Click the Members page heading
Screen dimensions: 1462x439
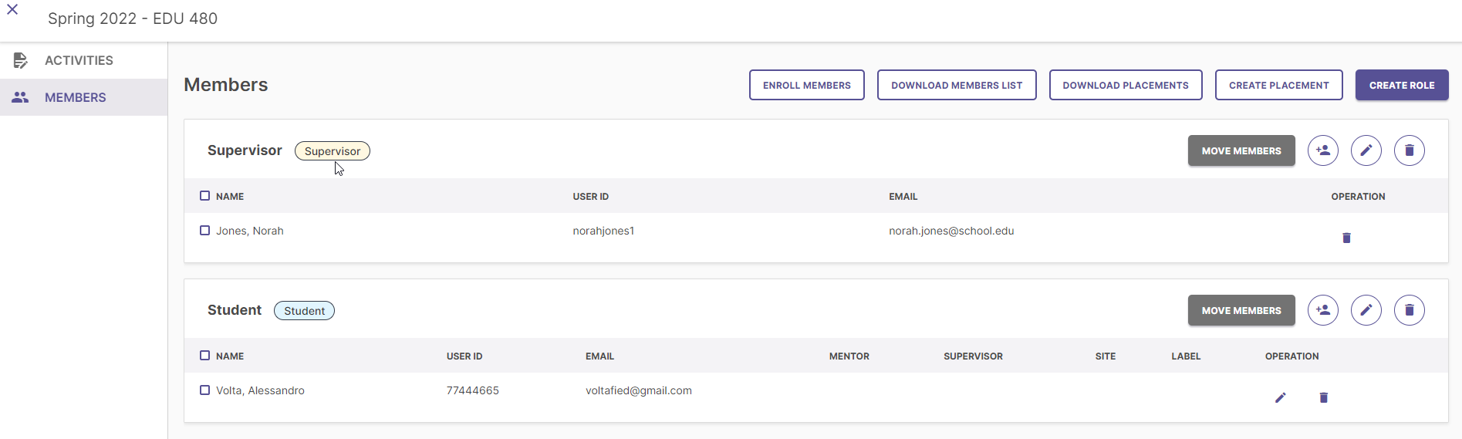226,85
